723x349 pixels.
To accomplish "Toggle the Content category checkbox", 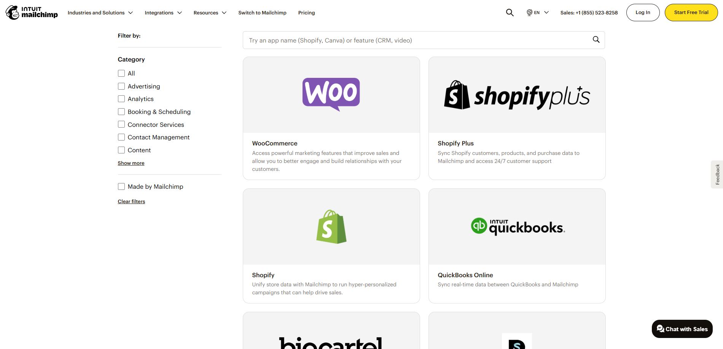I will (121, 150).
